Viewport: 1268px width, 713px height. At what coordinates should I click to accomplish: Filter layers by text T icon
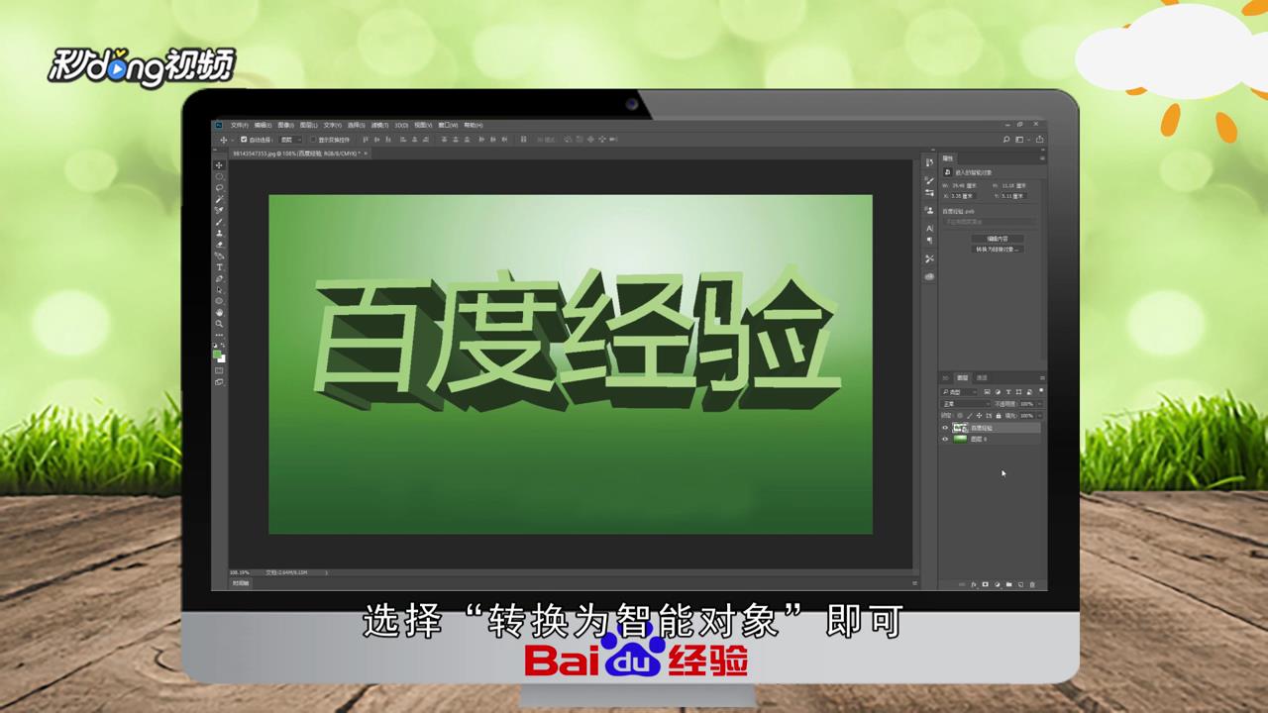click(x=1008, y=392)
